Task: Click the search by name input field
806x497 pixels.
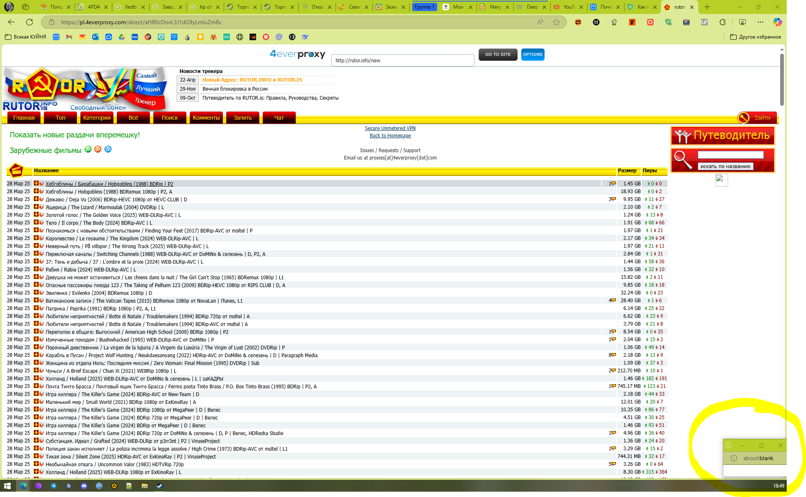Action: (x=730, y=155)
